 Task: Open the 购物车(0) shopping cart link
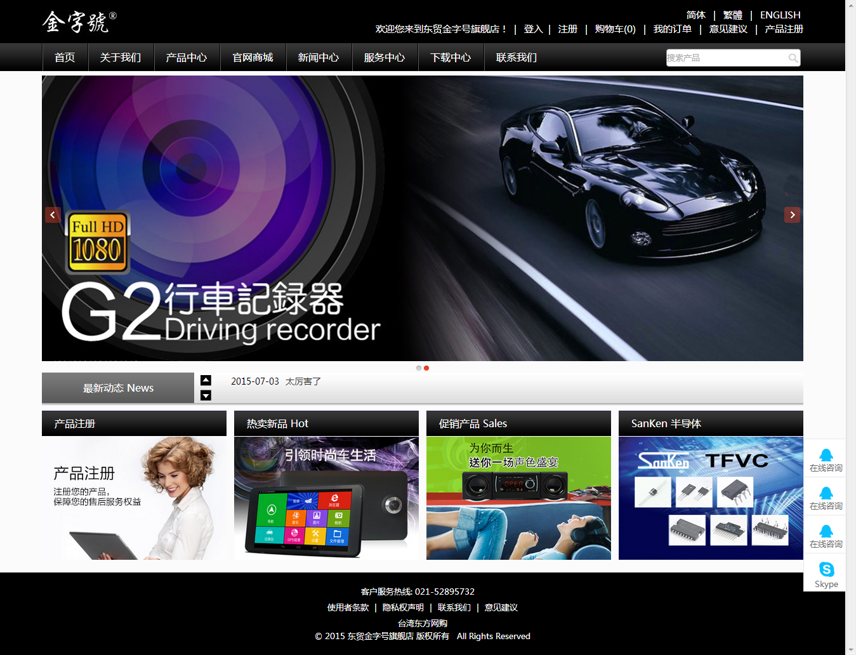pos(615,29)
